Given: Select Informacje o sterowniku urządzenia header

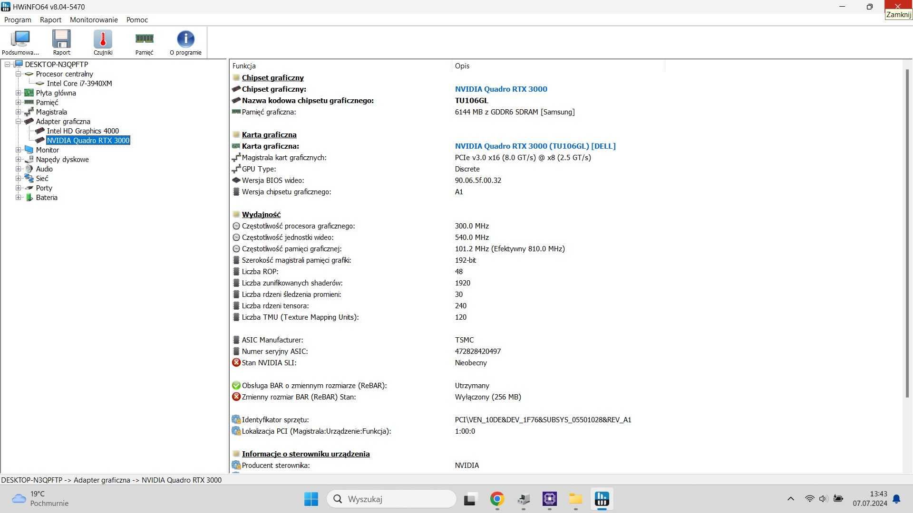Looking at the screenshot, I should click(306, 454).
